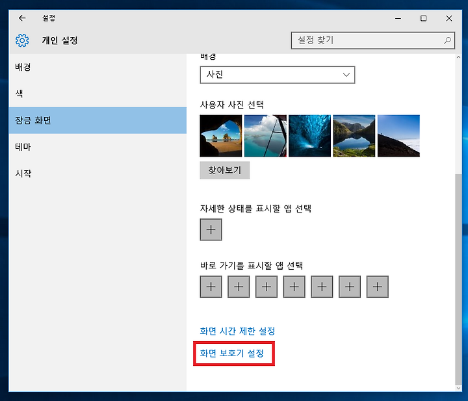This screenshot has width=468, height=401.
Task: Click the settings gear icon
Action: [x=22, y=40]
